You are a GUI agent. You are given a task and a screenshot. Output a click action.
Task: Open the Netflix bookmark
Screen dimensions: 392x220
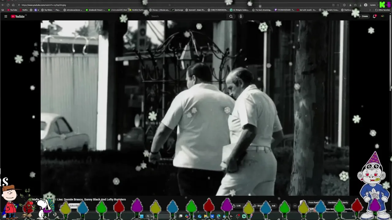[x=23, y=10]
